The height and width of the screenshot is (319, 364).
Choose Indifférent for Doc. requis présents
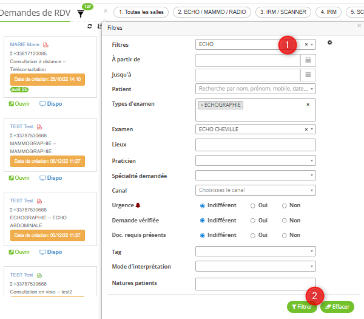(x=203, y=235)
